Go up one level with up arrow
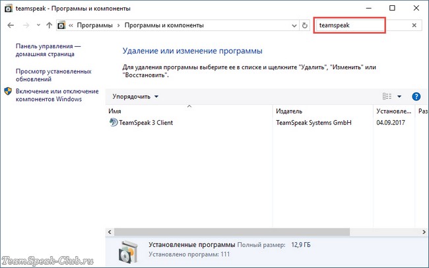The width and height of the screenshot is (429, 268). [49, 26]
